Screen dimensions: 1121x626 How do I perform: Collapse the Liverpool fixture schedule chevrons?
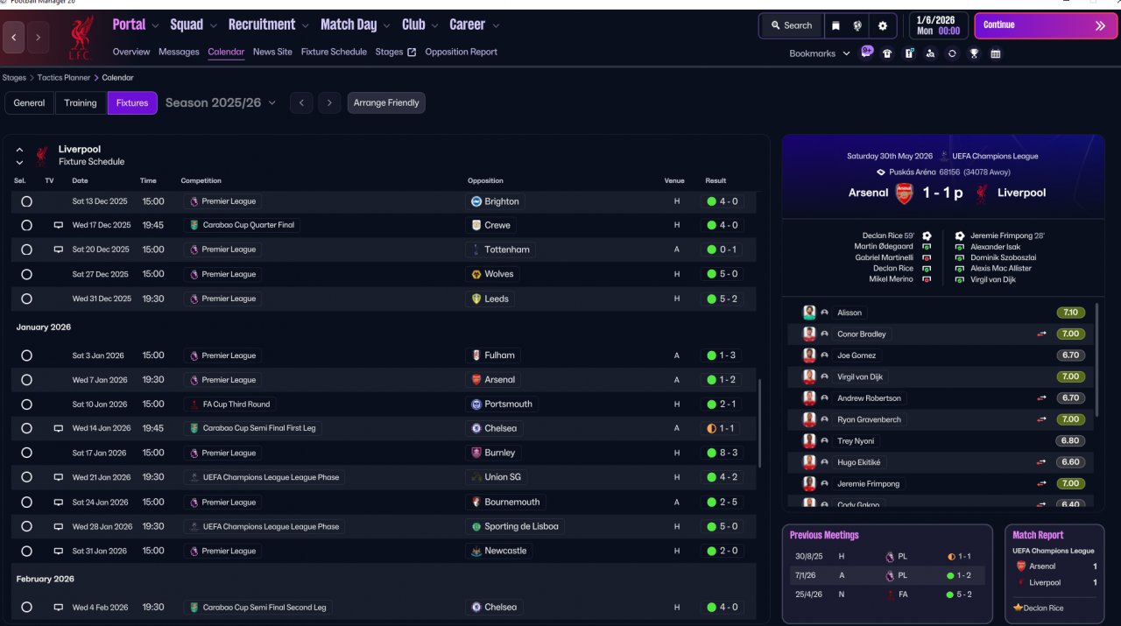pos(19,156)
